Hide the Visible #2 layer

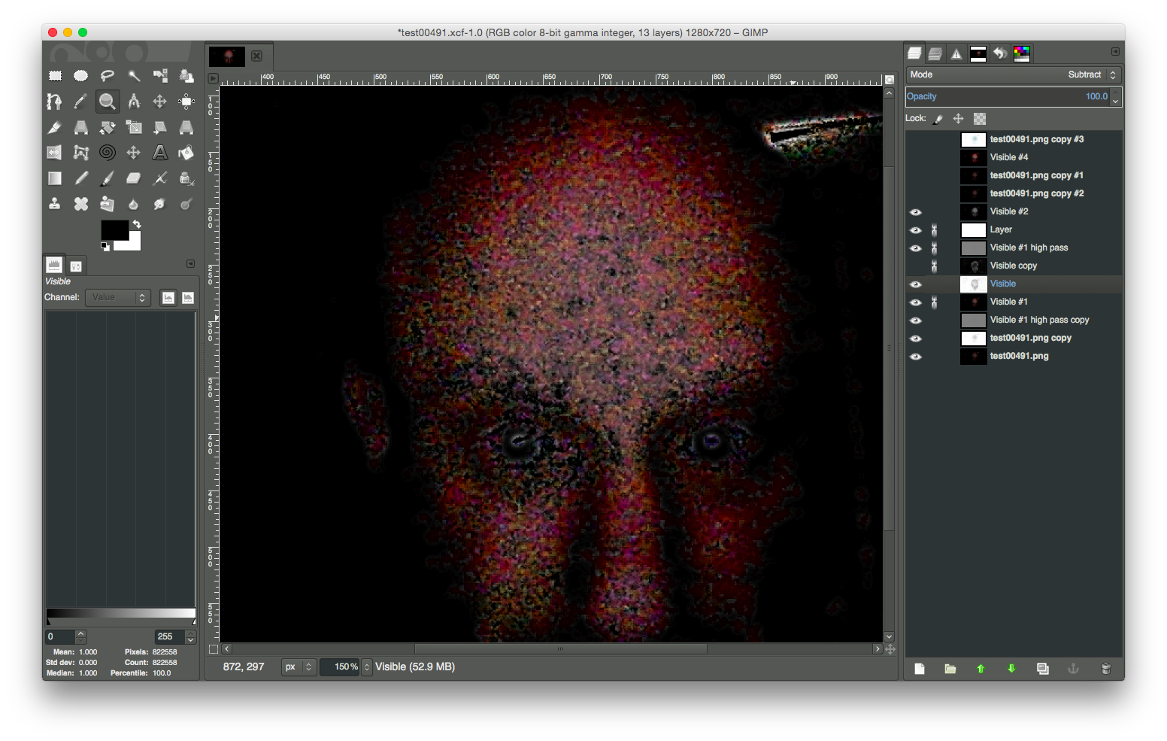tap(916, 212)
